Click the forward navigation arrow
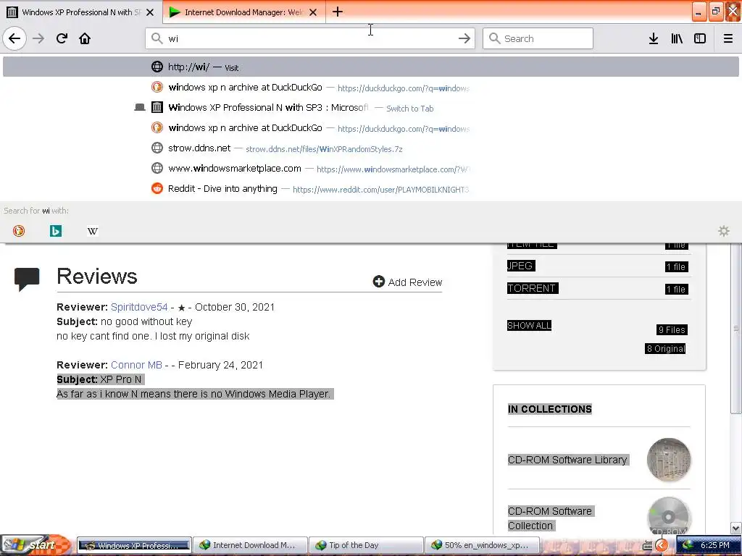Viewport: 742px width, 556px height. click(x=38, y=38)
